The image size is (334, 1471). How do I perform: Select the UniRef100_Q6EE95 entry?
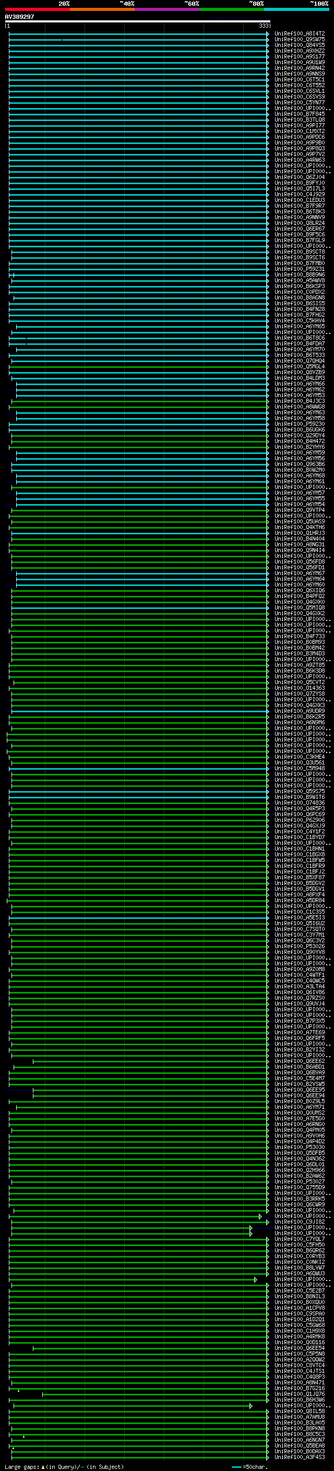tap(300, 1090)
